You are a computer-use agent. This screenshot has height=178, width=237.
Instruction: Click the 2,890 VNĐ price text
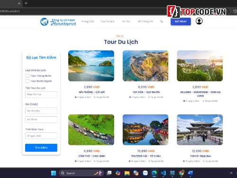(201, 87)
